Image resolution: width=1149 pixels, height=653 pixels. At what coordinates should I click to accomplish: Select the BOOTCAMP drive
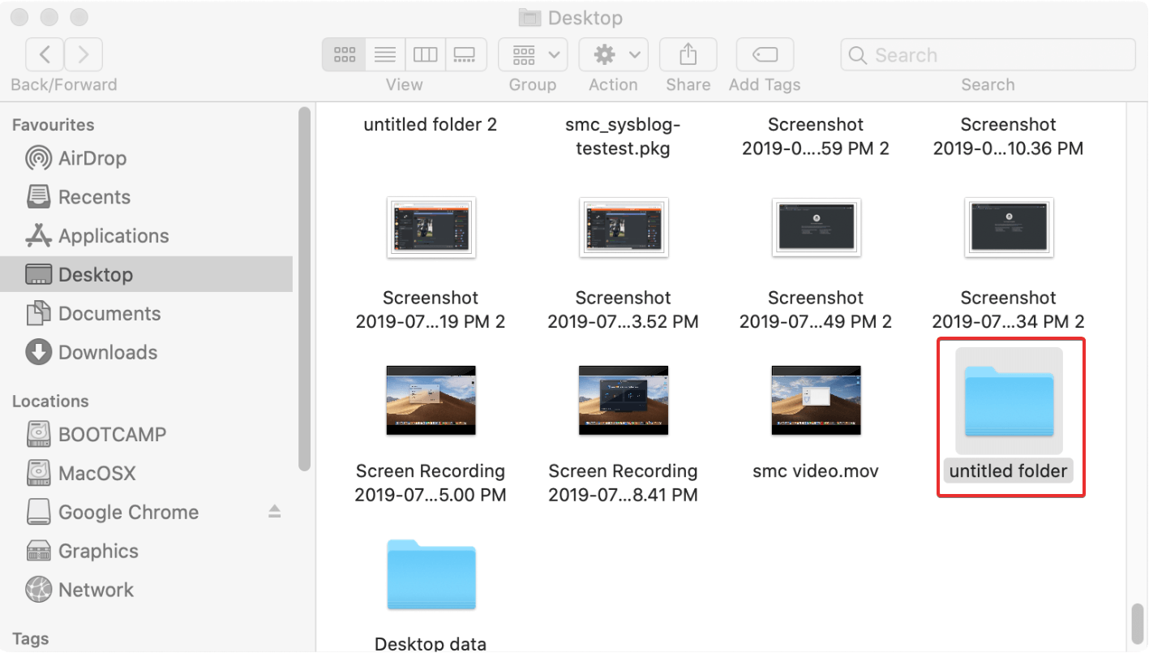[110, 434]
